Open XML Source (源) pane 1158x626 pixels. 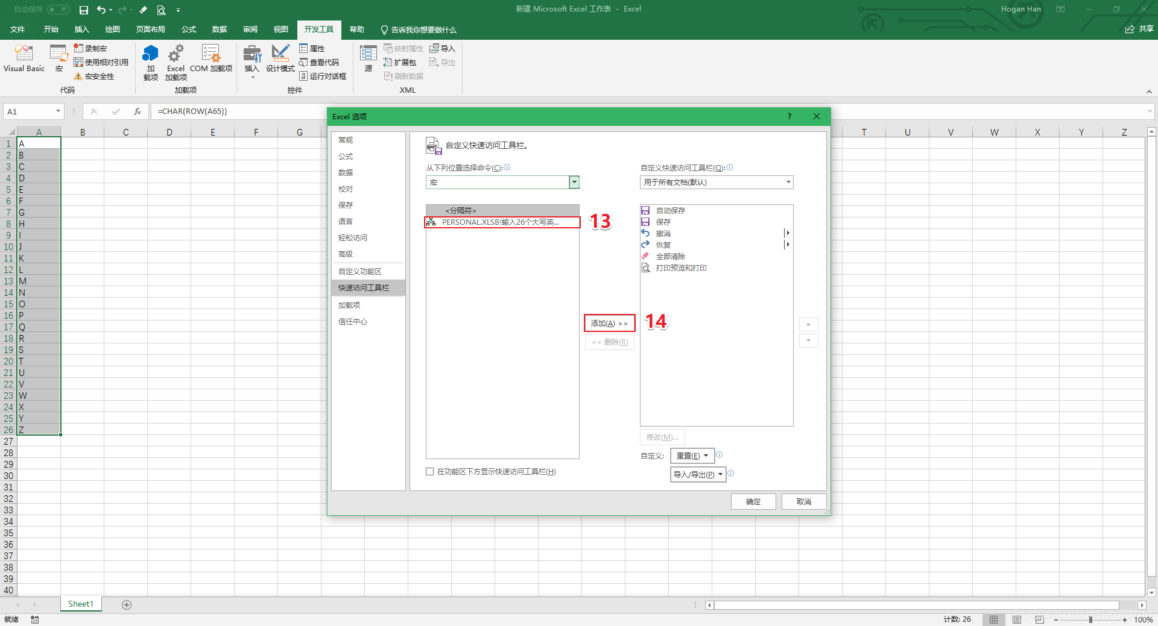click(x=369, y=58)
